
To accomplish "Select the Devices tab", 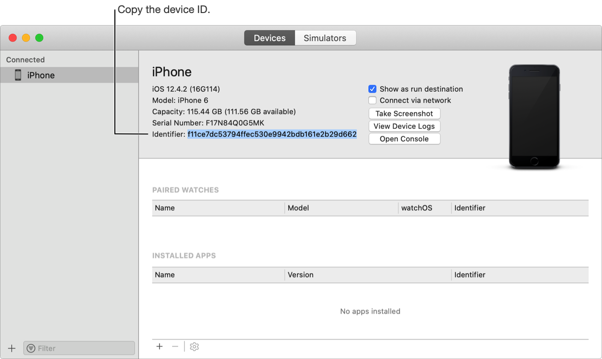I will coord(270,38).
